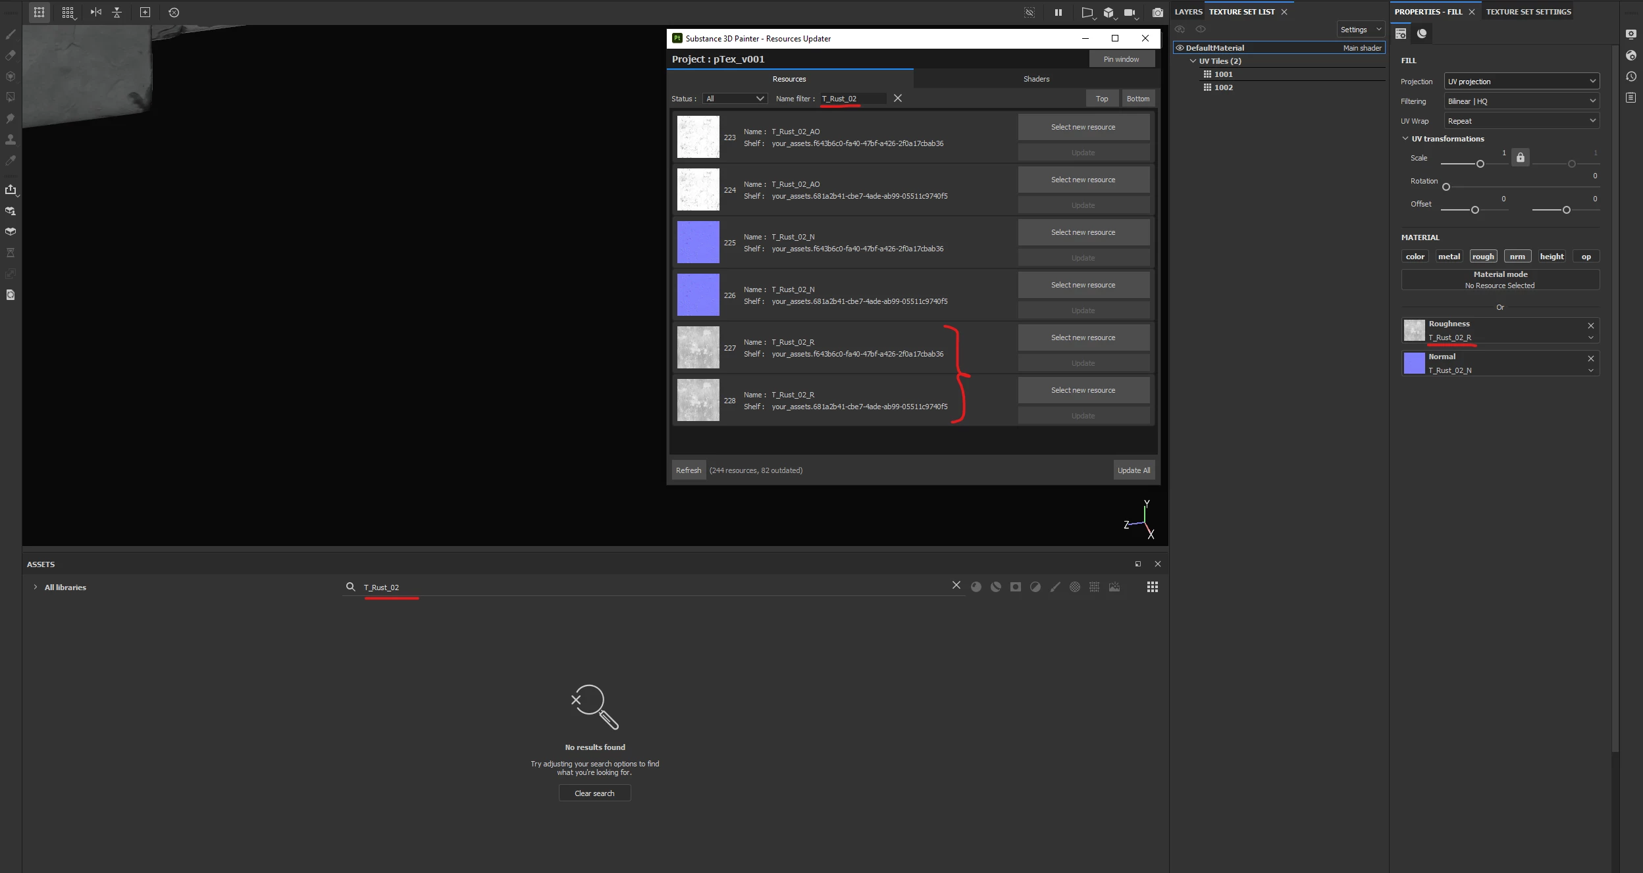The height and width of the screenshot is (873, 1643).
Task: Filter assets by materials sphere icon
Action: 976,587
